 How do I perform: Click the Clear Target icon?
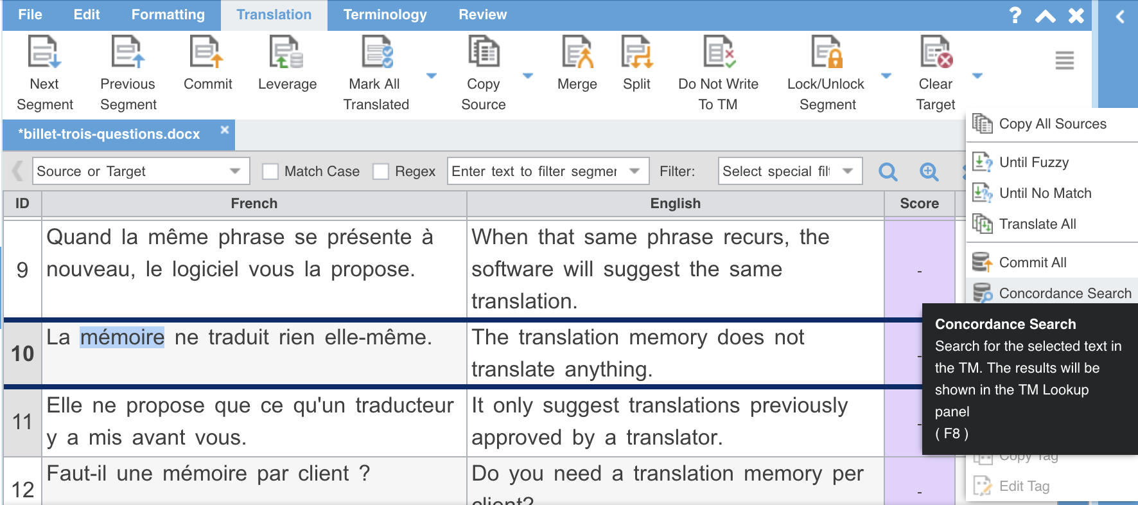(936, 52)
